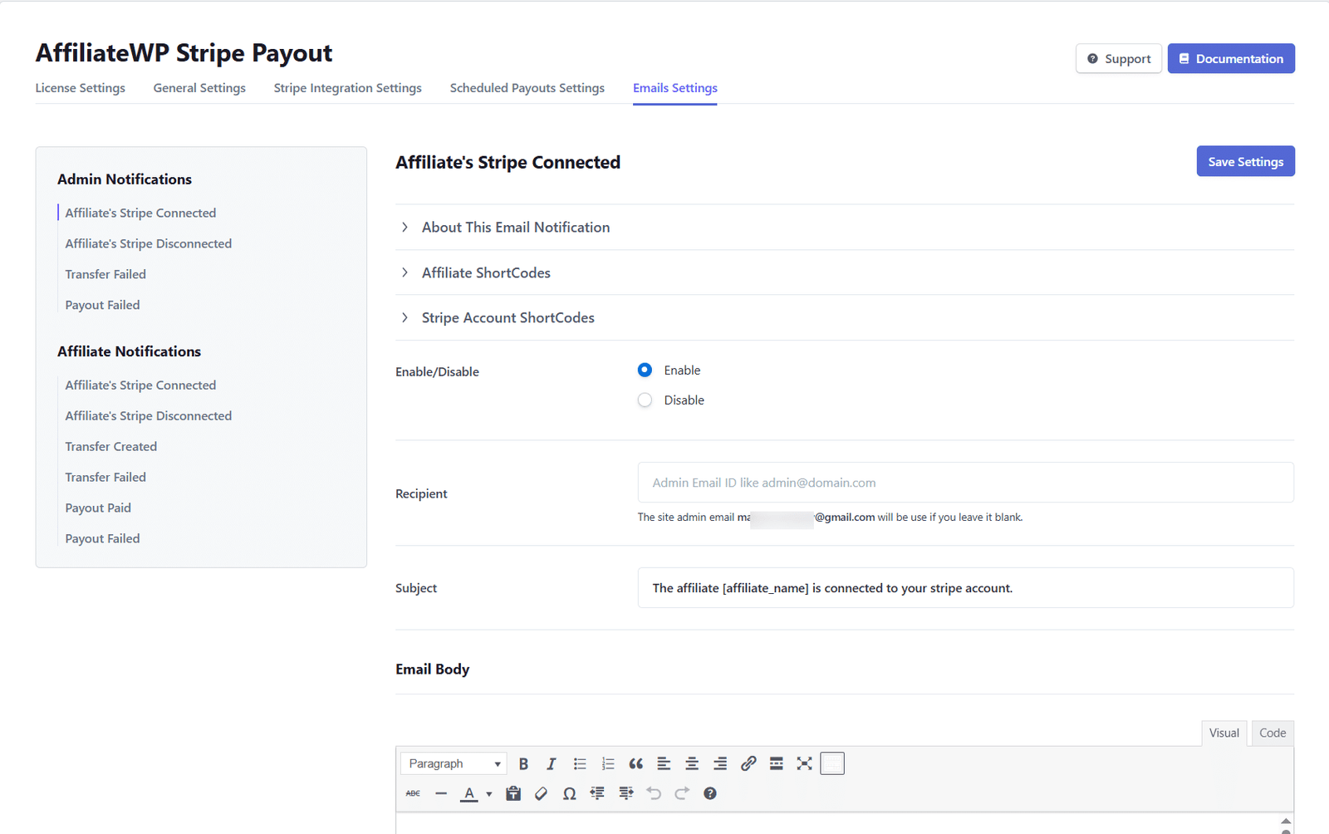Insert a numbered list
The image size is (1329, 834).
pyautogui.click(x=608, y=763)
